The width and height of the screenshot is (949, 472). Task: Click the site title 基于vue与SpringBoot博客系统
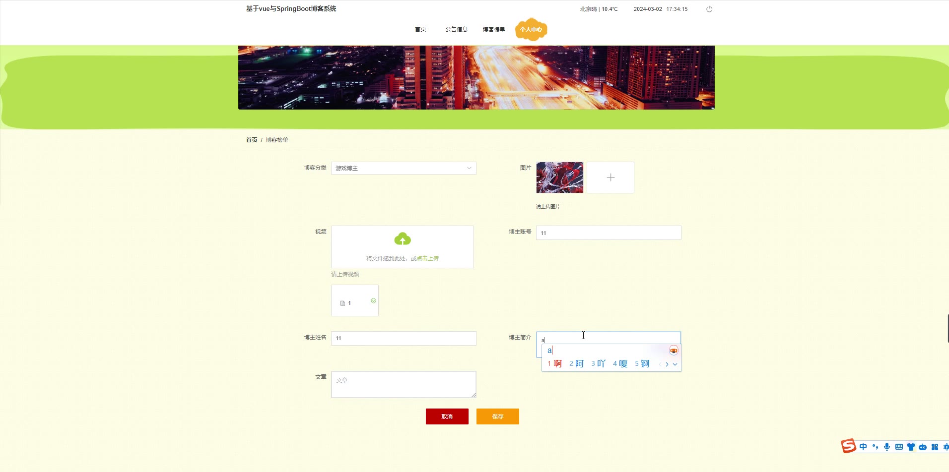point(291,8)
